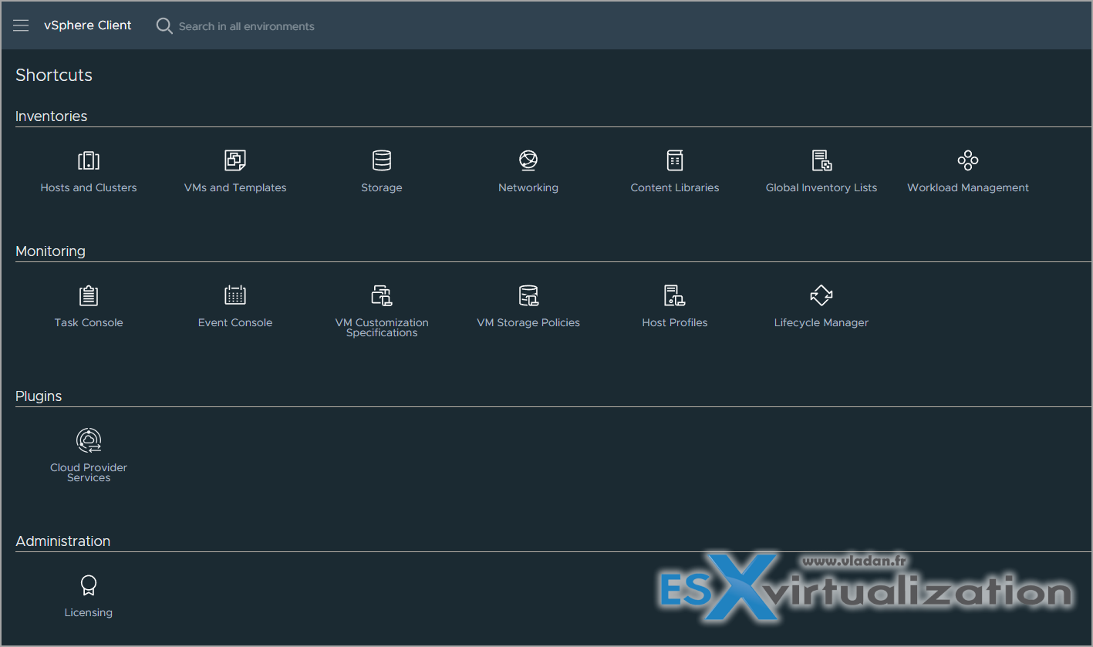This screenshot has width=1093, height=647.
Task: Click the VM Customization Specifications label
Action: (382, 328)
